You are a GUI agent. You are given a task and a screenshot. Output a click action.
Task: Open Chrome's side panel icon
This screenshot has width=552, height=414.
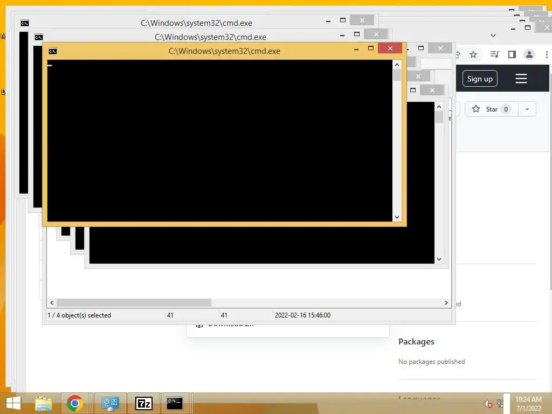[512, 54]
